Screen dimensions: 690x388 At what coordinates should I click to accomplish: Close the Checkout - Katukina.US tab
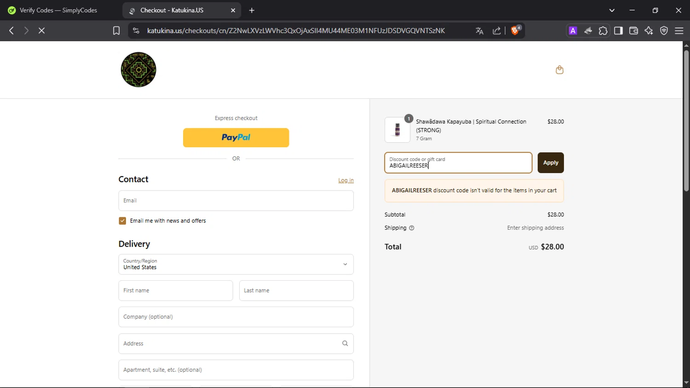(x=233, y=10)
